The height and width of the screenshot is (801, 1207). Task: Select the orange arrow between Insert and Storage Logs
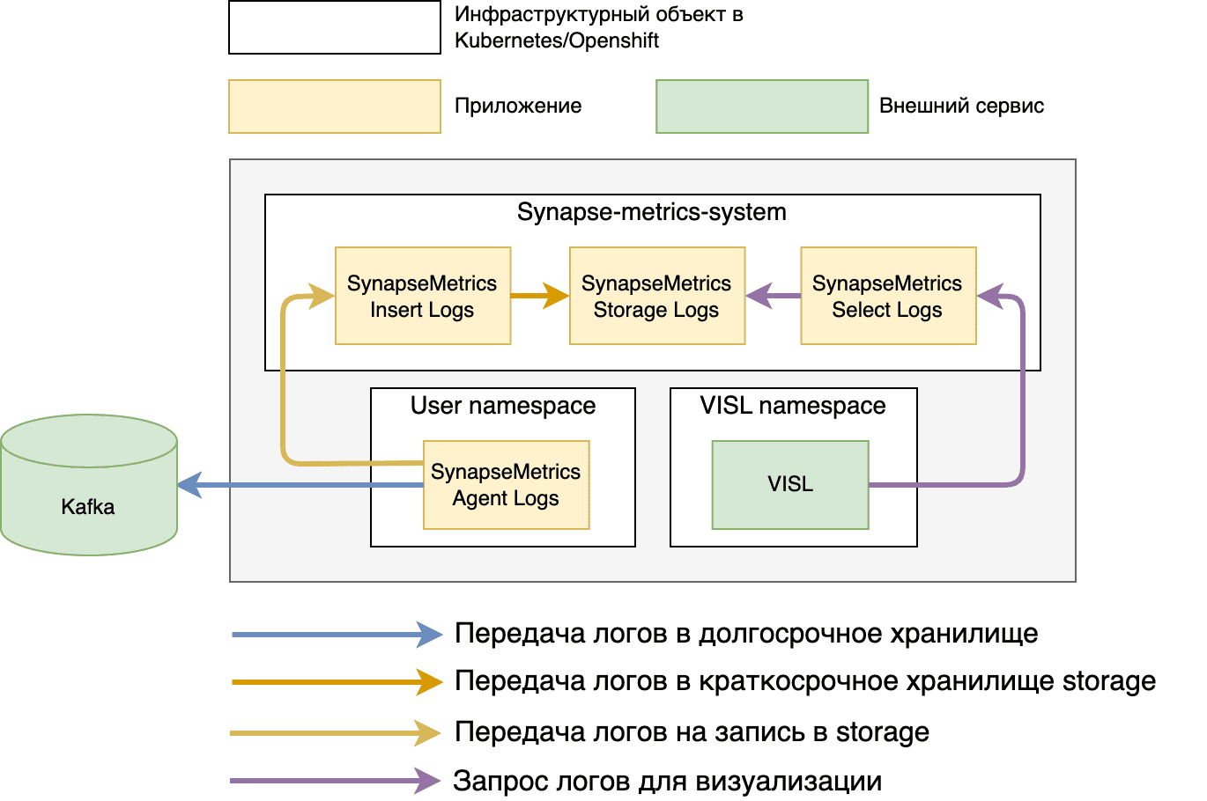540,295
